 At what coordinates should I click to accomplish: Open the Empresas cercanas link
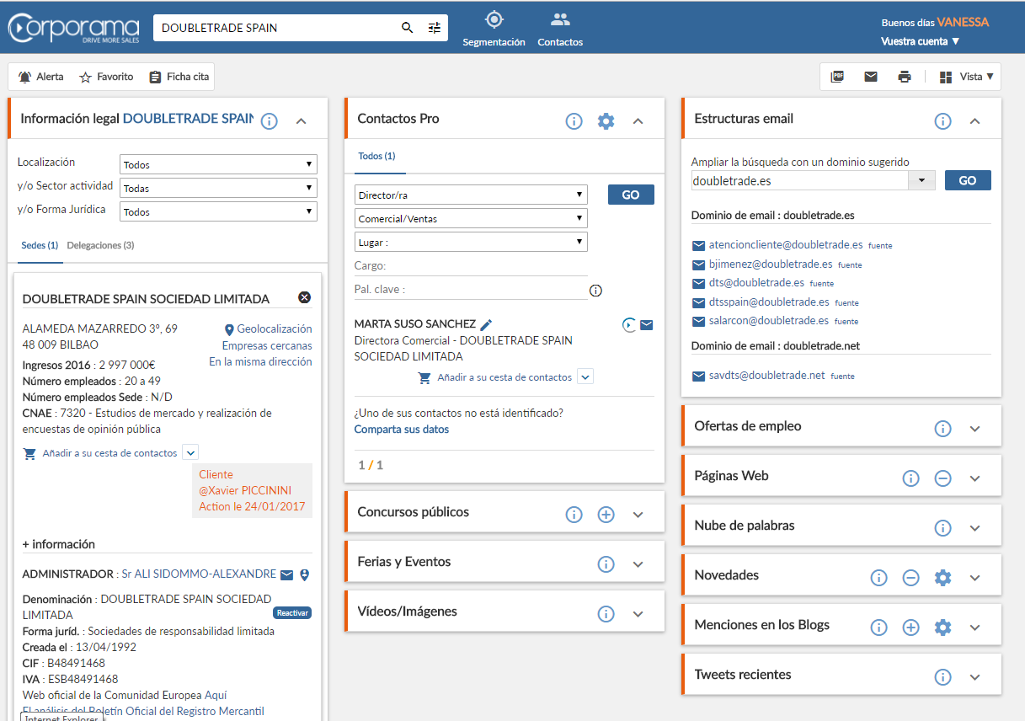click(x=267, y=345)
